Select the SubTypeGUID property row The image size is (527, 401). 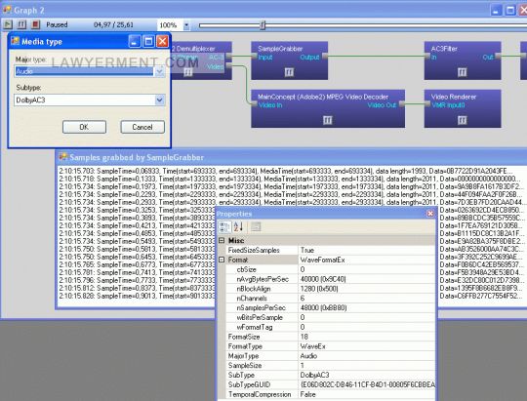[x=331, y=384]
